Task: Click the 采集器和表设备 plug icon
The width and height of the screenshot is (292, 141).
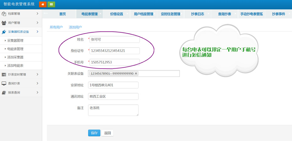Action: tap(4, 32)
